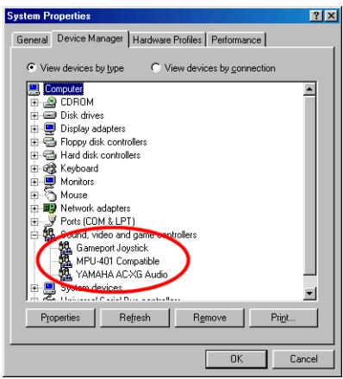Click the System devices icon

tap(49, 288)
